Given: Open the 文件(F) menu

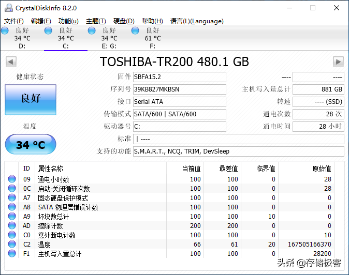Looking at the screenshot, I should 14,21.
